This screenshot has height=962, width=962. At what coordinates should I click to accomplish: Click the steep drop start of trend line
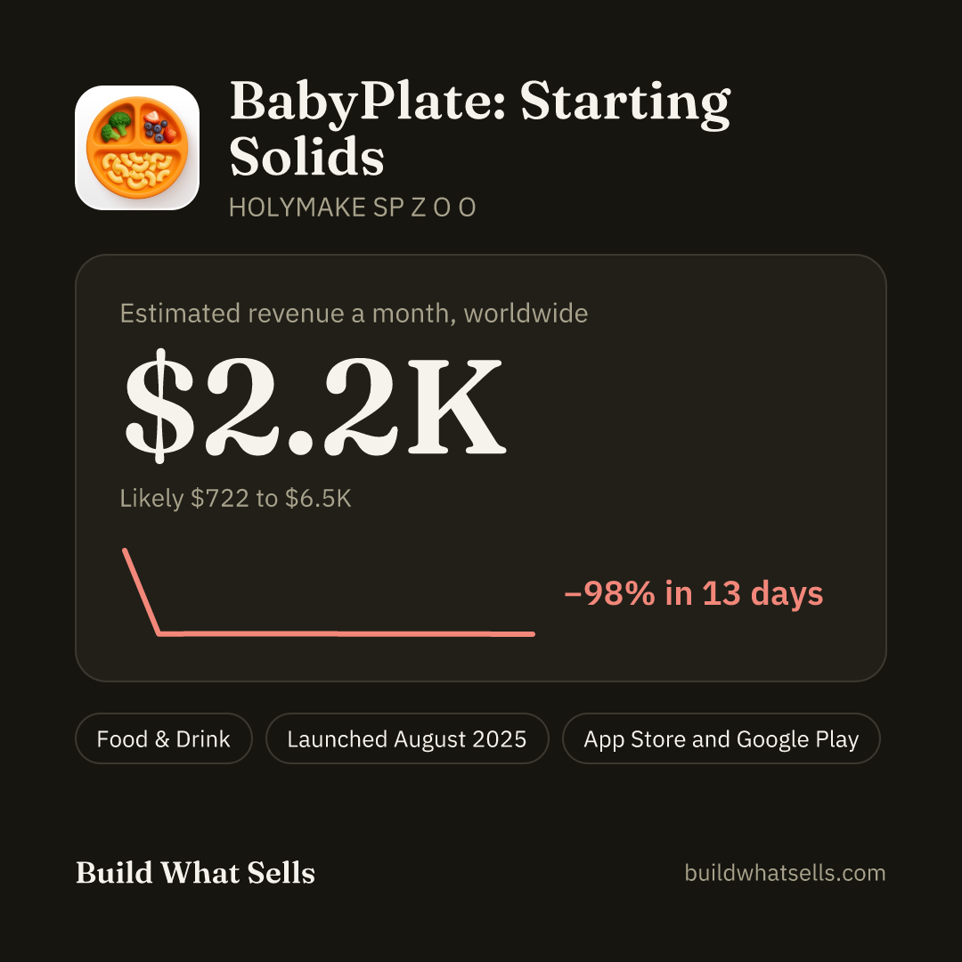click(x=141, y=591)
